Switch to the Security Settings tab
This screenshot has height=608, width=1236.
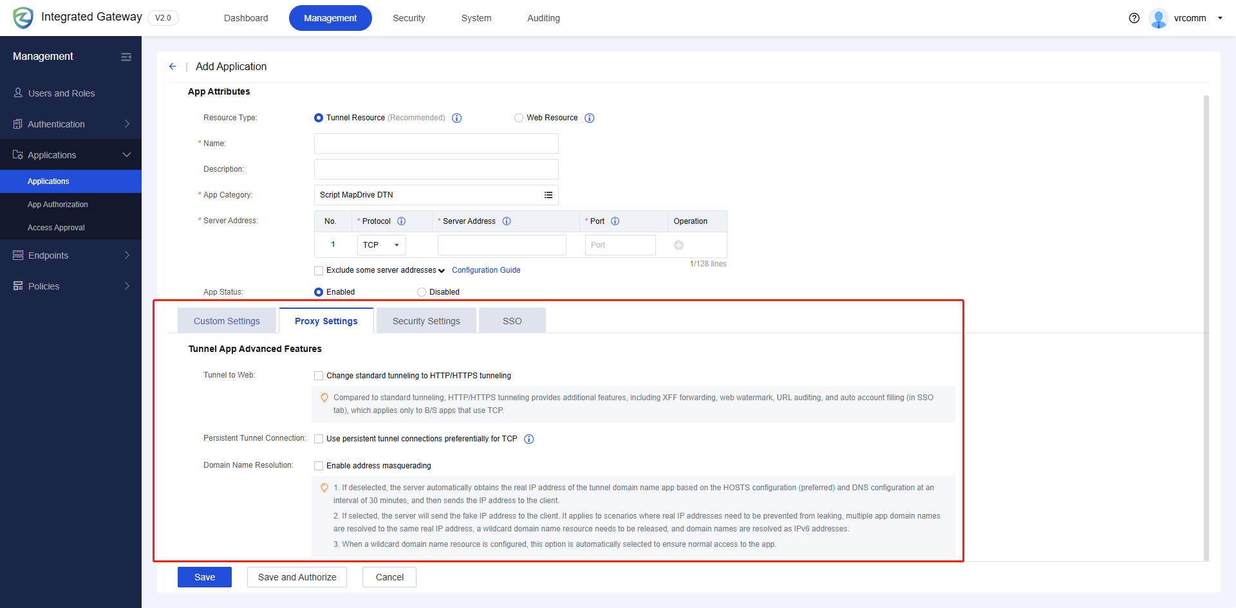pyautogui.click(x=426, y=320)
